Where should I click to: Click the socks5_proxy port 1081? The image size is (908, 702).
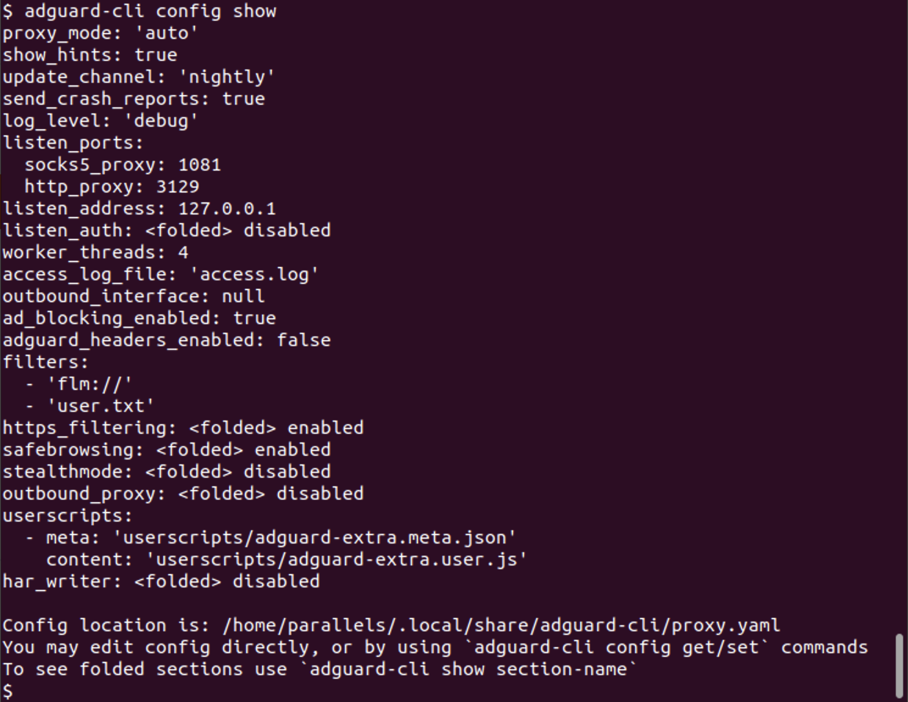(x=199, y=165)
